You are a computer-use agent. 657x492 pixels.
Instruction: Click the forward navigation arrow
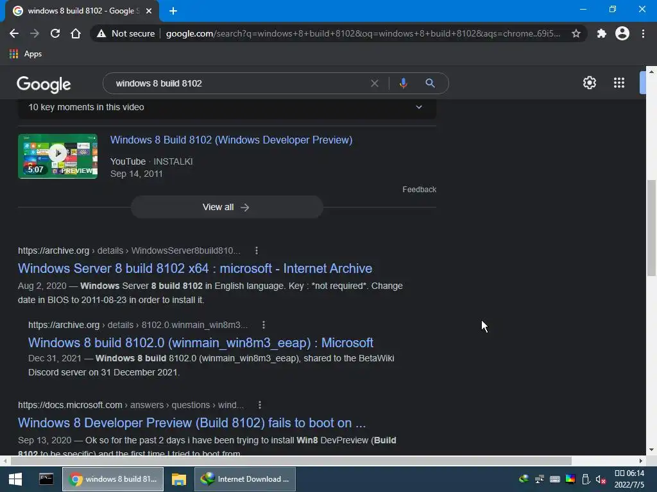35,33
